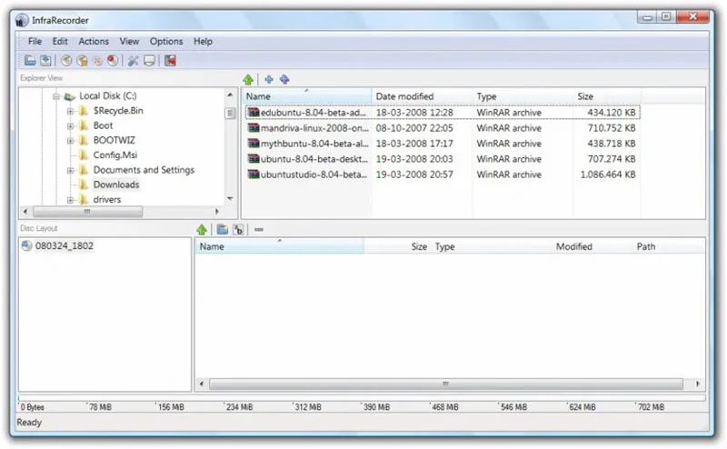Click the InfraRecorder title bar app icon

point(21,20)
